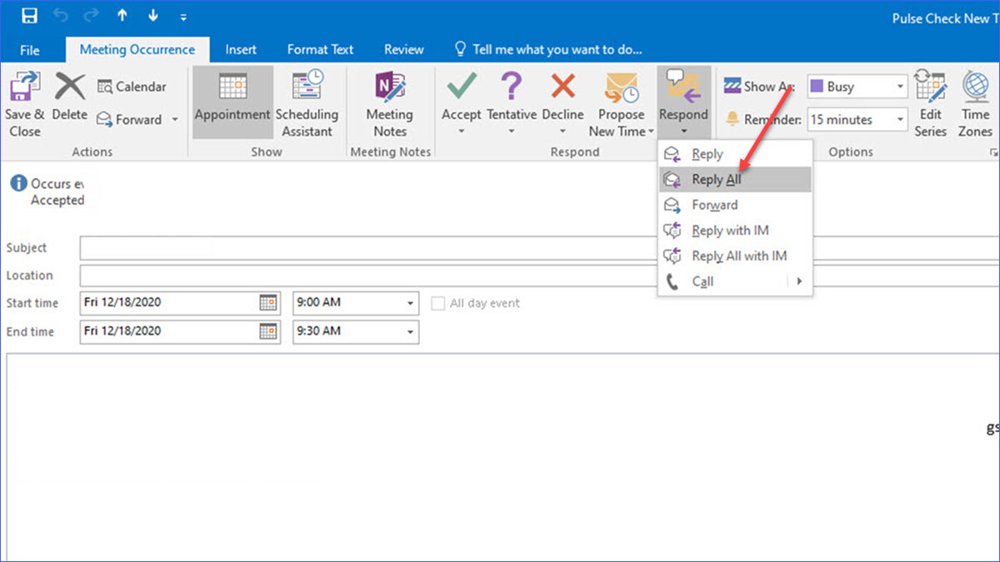Screen dimensions: 1000x562
Task: Click the Edit Series icon
Action: click(x=930, y=100)
